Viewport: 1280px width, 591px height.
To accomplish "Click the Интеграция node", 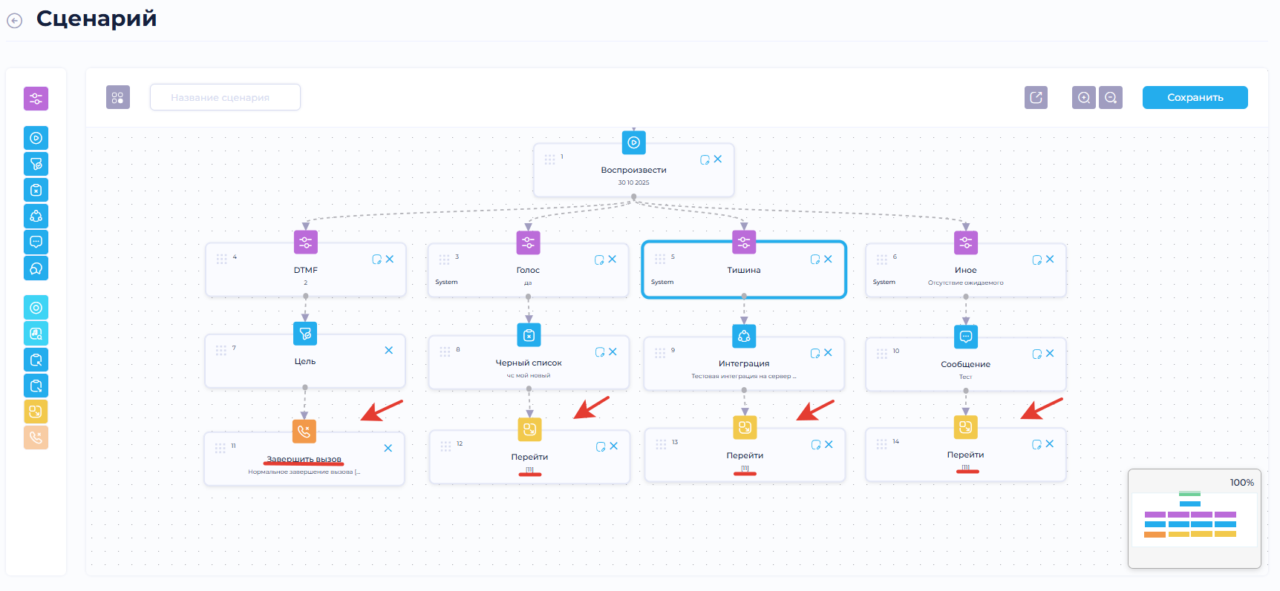I will tap(743, 365).
